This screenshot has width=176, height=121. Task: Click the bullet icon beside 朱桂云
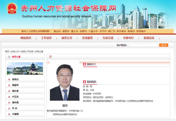[9, 80]
